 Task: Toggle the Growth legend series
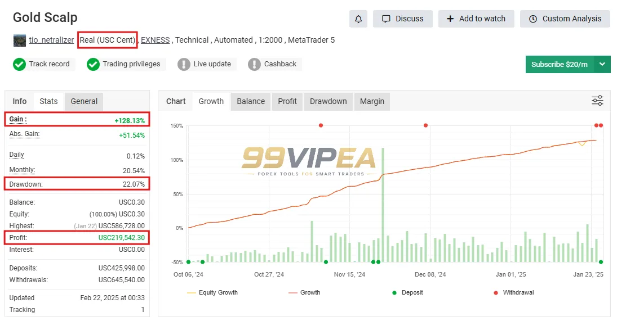(x=304, y=292)
